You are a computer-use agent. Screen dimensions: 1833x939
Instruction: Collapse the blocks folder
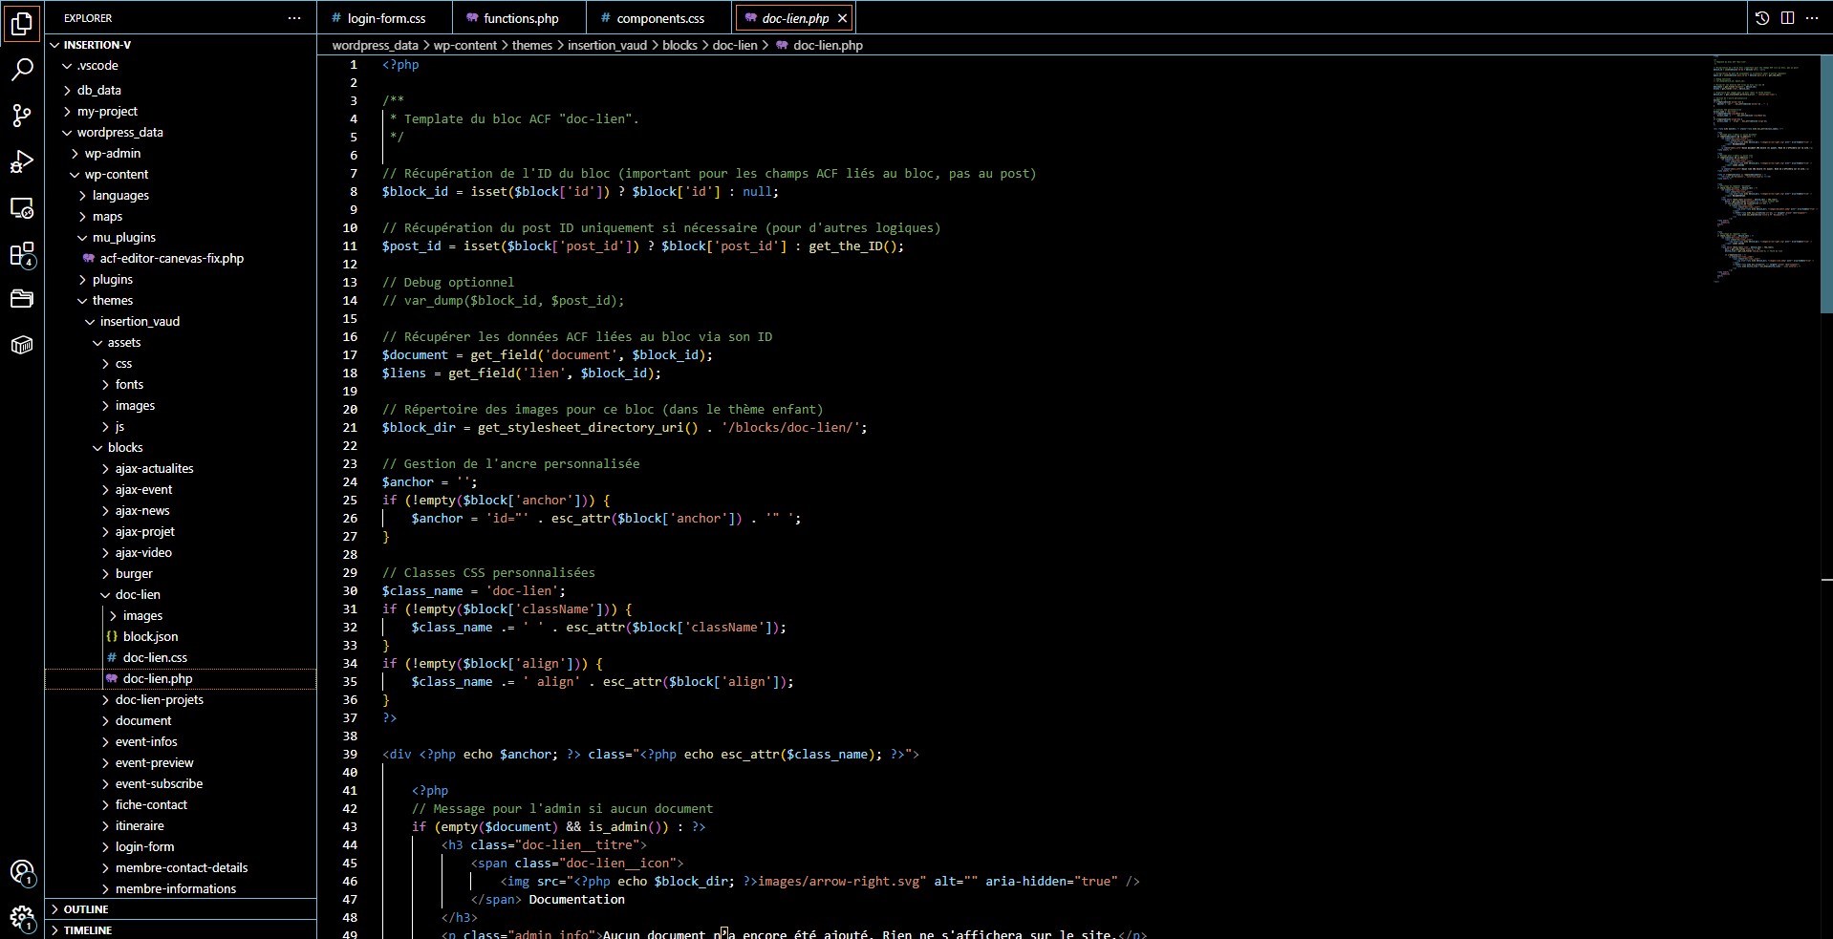(124, 448)
